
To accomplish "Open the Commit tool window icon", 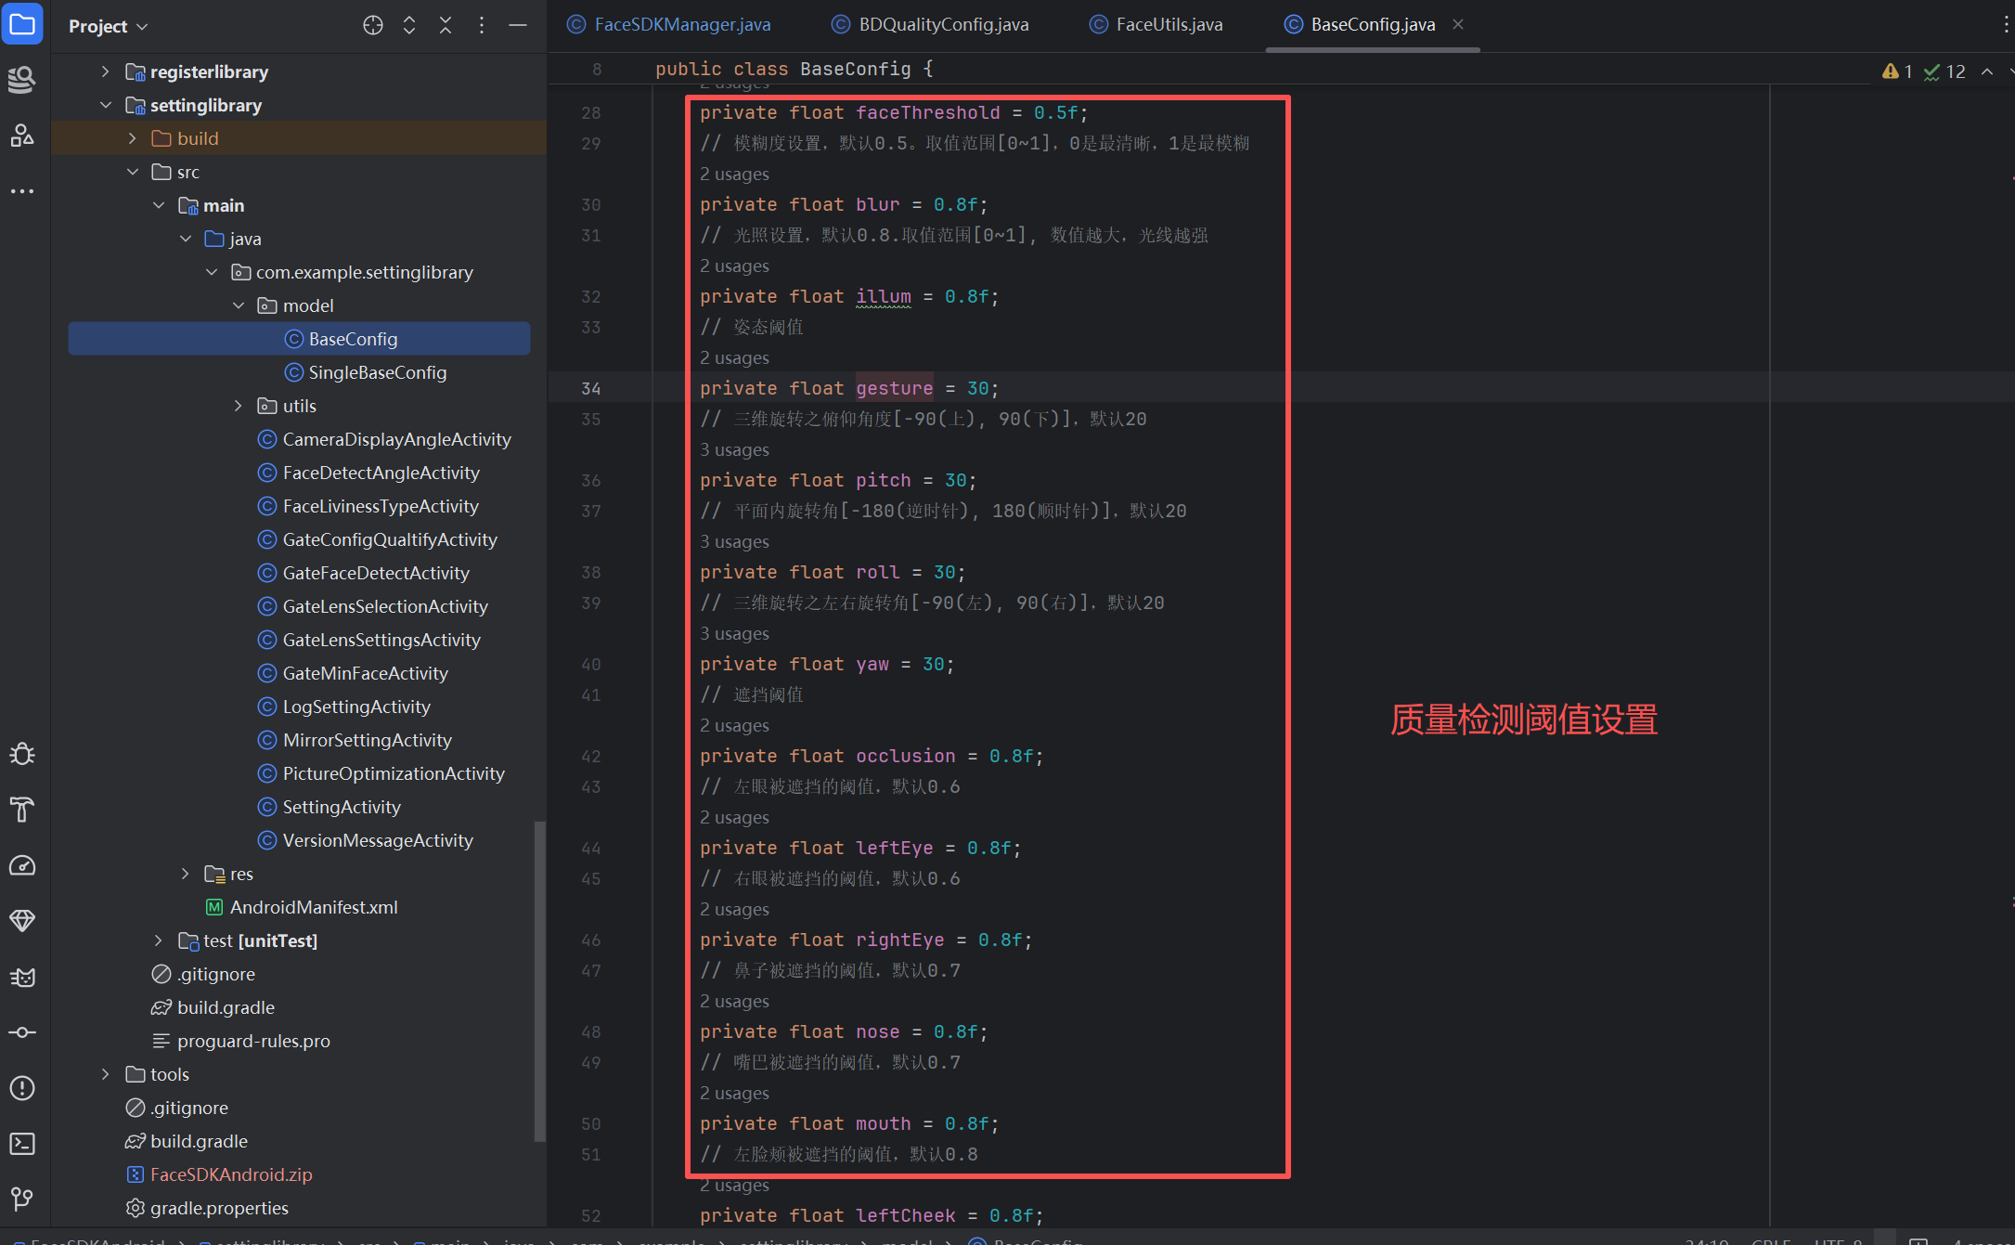I will tap(22, 1032).
